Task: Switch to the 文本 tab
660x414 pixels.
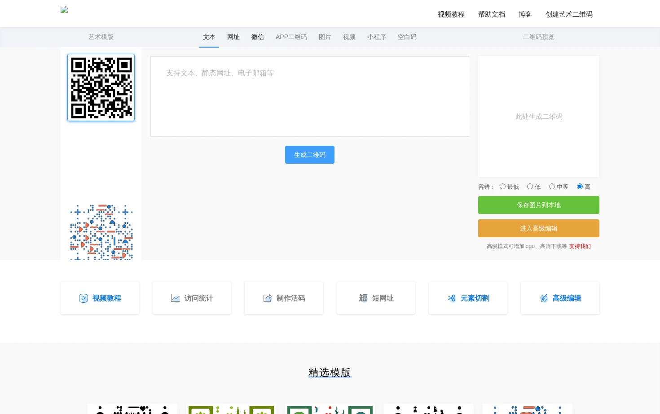Action: tap(209, 37)
